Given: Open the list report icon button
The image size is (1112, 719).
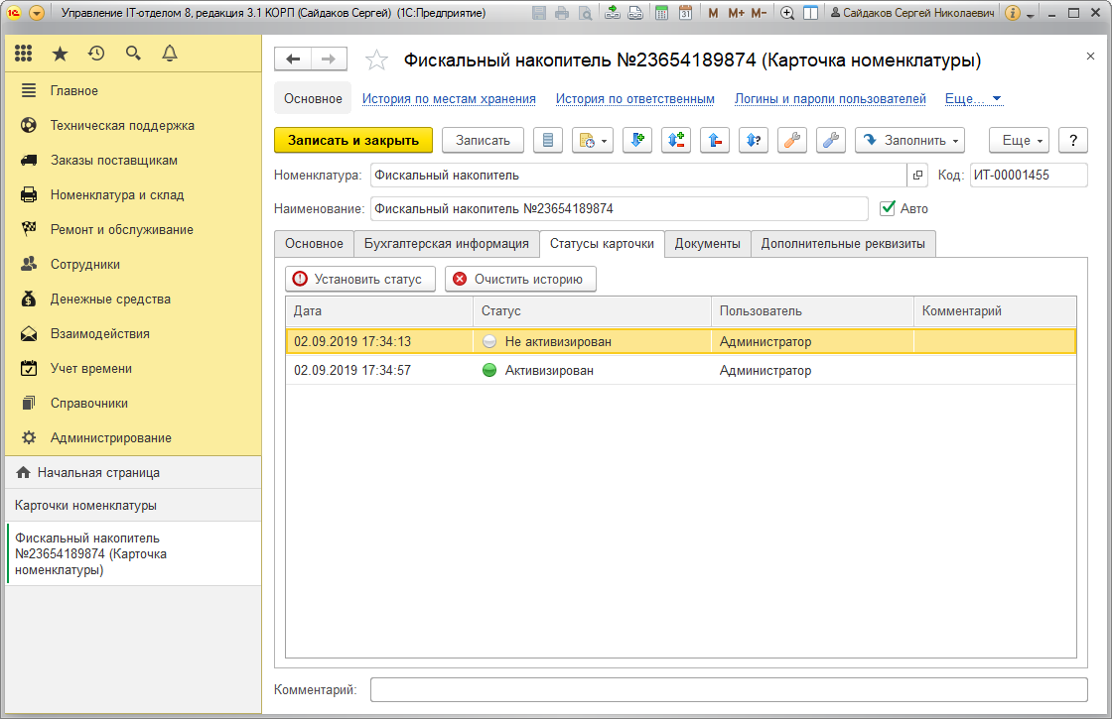Looking at the screenshot, I should (547, 140).
